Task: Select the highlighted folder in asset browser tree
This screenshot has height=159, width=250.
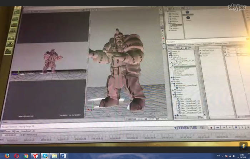Action: pos(177,25)
